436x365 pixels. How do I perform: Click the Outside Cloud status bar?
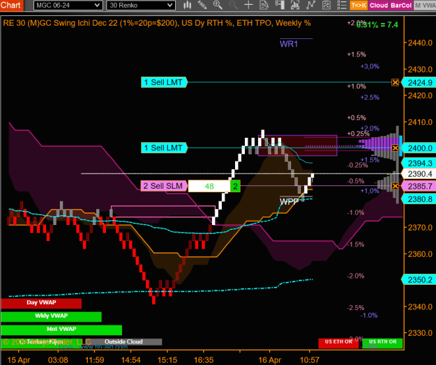pyautogui.click(x=123, y=342)
